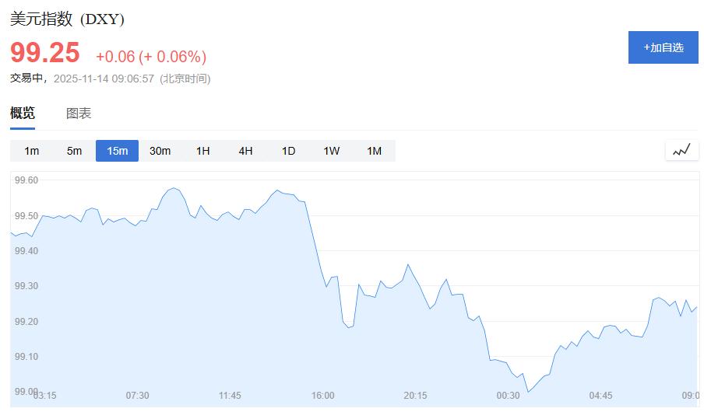Show the 1M monthly chart

pyautogui.click(x=374, y=151)
